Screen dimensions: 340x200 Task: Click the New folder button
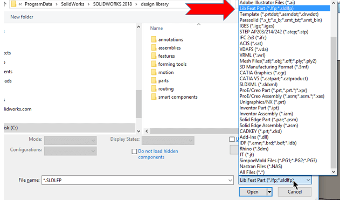pyautogui.click(x=22, y=17)
